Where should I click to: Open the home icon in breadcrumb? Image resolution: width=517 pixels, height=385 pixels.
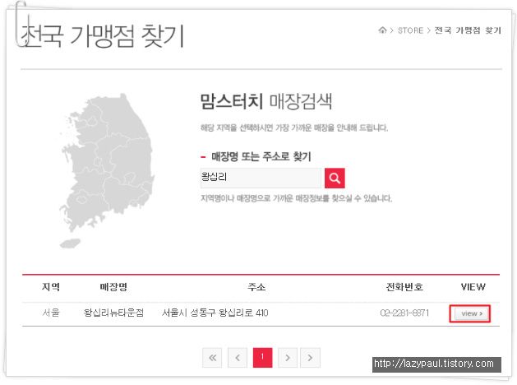[382, 30]
